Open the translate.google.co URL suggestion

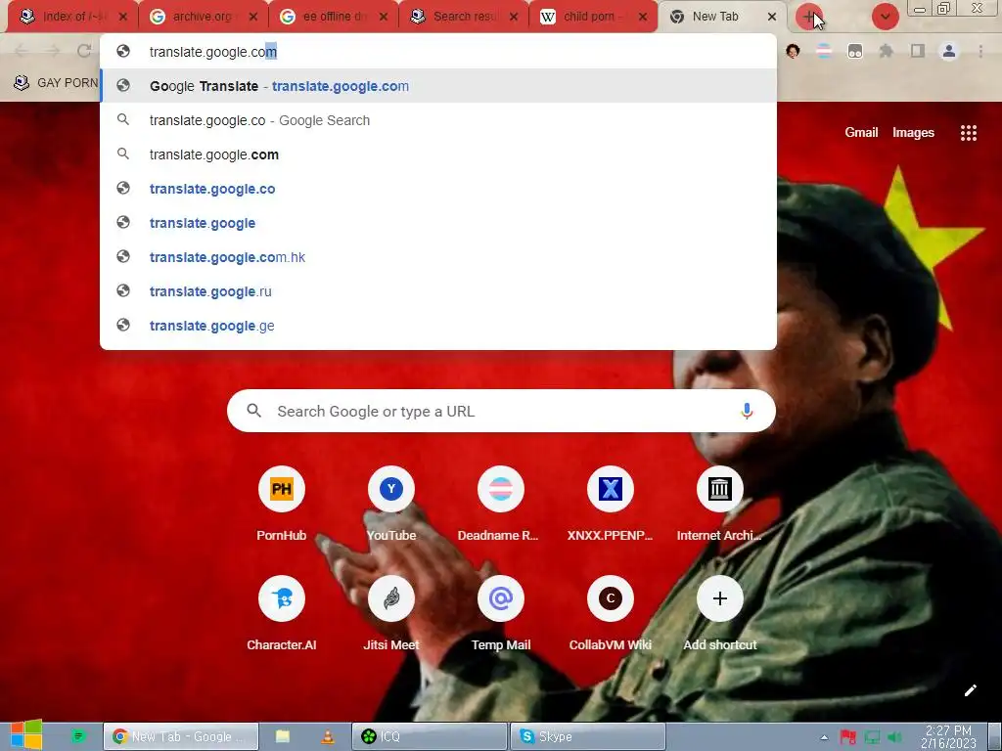(x=438, y=189)
